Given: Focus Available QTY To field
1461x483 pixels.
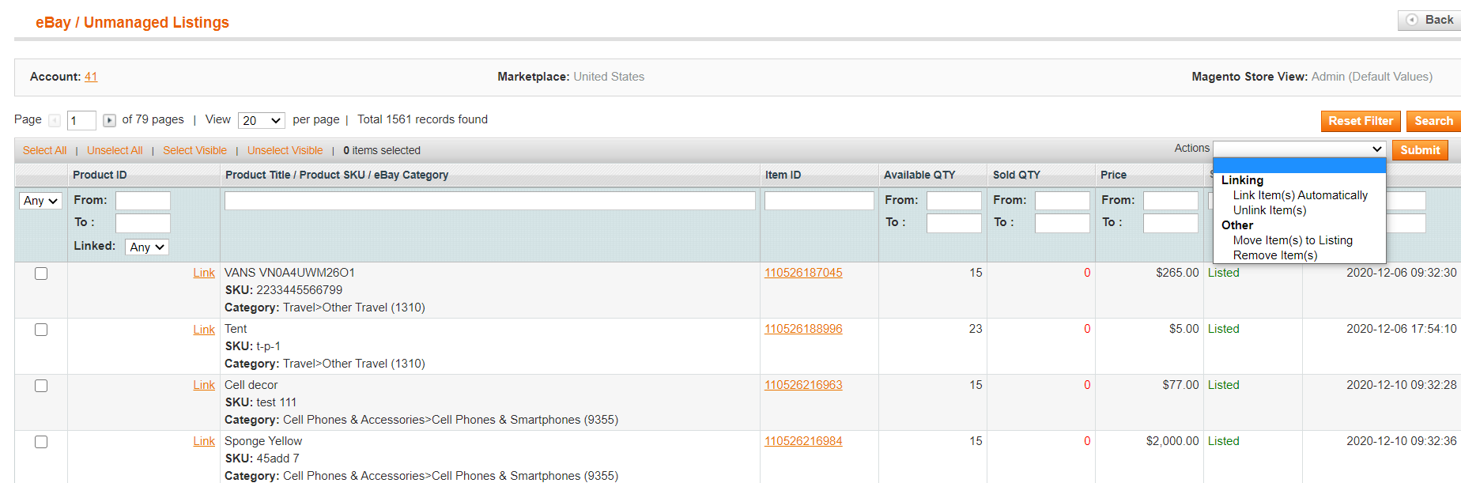Looking at the screenshot, I should (x=954, y=223).
